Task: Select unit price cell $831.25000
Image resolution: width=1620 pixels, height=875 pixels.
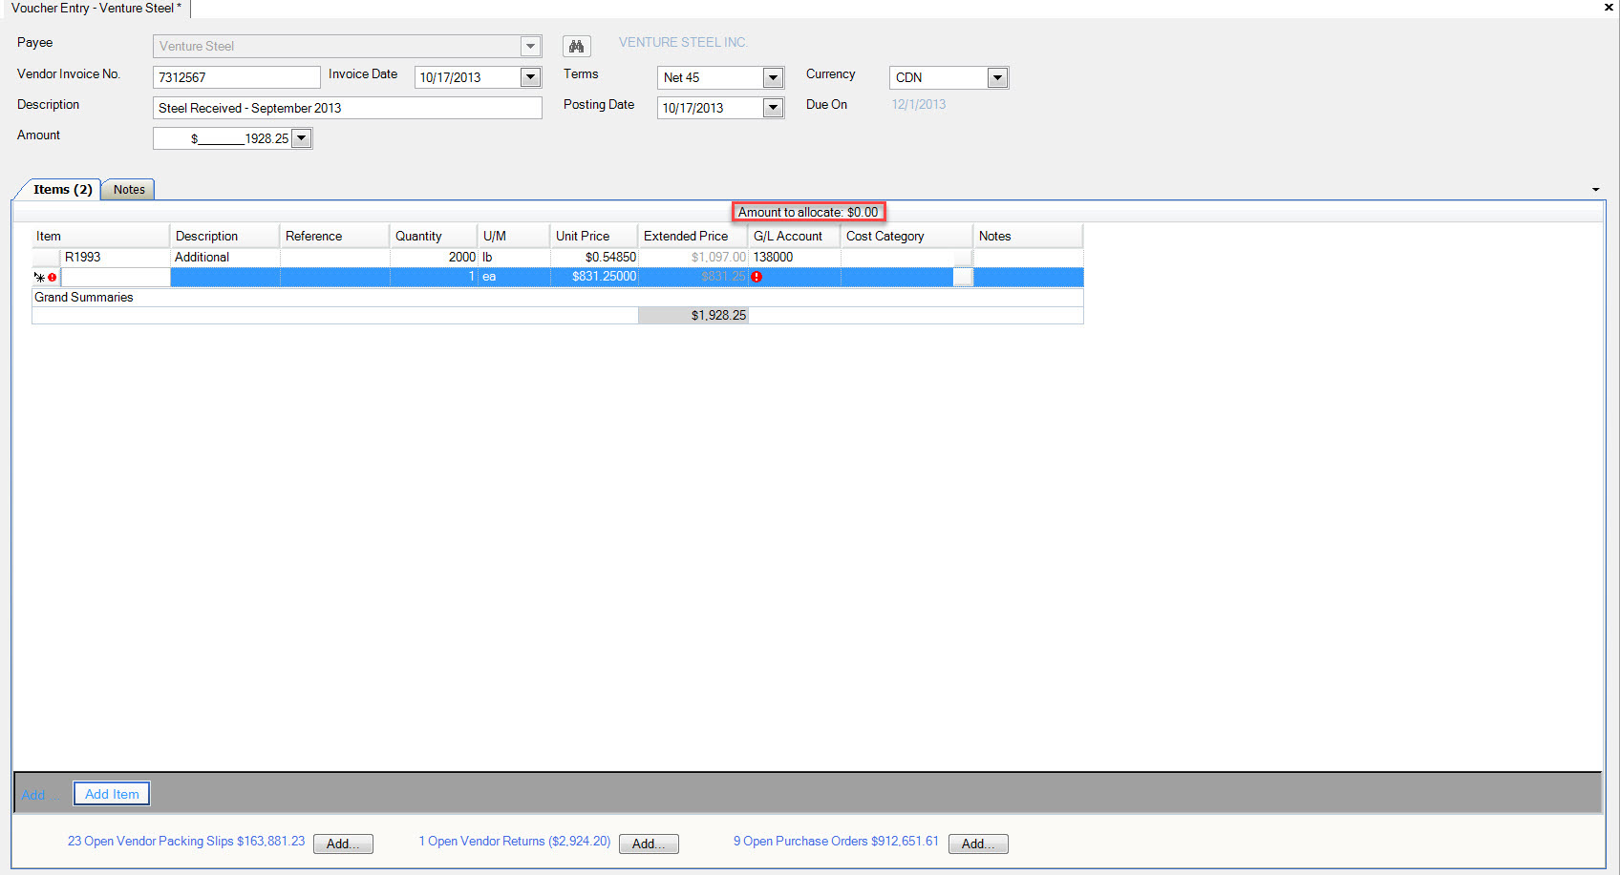Action: point(594,277)
